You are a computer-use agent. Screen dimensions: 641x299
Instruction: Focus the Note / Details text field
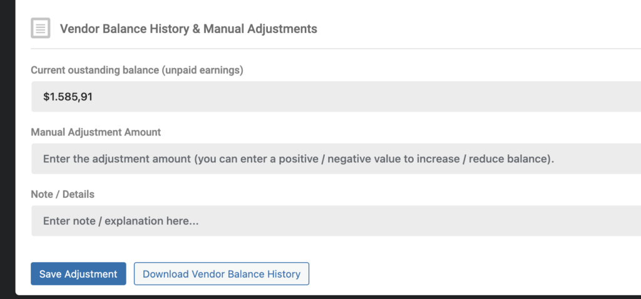coord(336,221)
